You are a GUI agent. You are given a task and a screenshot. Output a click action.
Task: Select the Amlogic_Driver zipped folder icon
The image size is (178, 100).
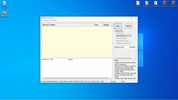tap(156, 3)
